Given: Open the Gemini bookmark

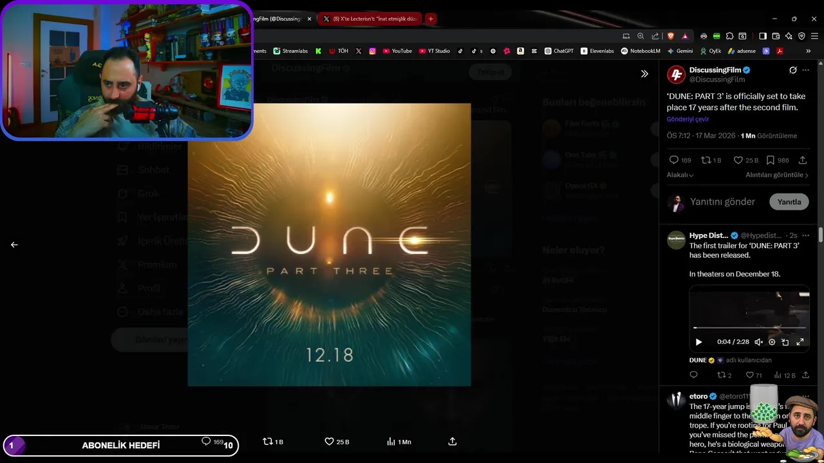Looking at the screenshot, I should click(680, 51).
